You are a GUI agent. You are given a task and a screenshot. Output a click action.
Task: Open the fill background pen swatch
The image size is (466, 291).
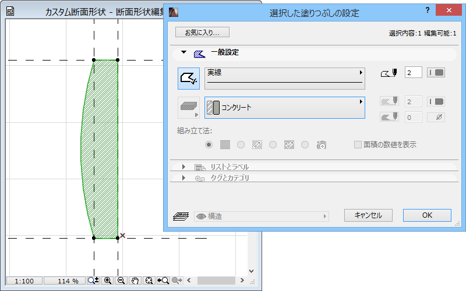[x=436, y=117]
